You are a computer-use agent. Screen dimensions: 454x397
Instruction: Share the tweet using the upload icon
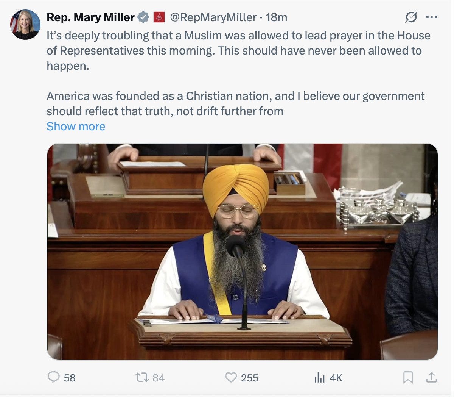pos(431,378)
